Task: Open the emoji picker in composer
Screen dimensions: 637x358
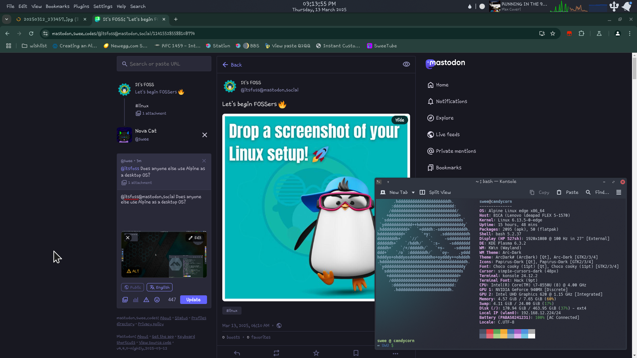Action: pos(157,300)
